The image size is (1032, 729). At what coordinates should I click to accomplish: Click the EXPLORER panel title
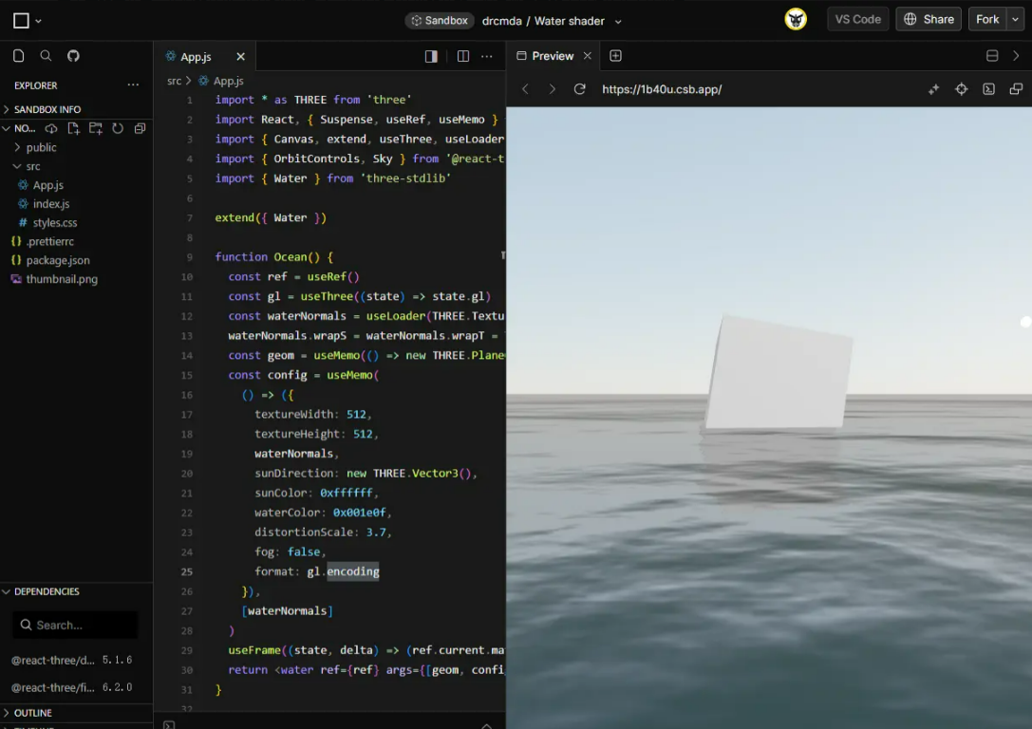click(x=35, y=85)
